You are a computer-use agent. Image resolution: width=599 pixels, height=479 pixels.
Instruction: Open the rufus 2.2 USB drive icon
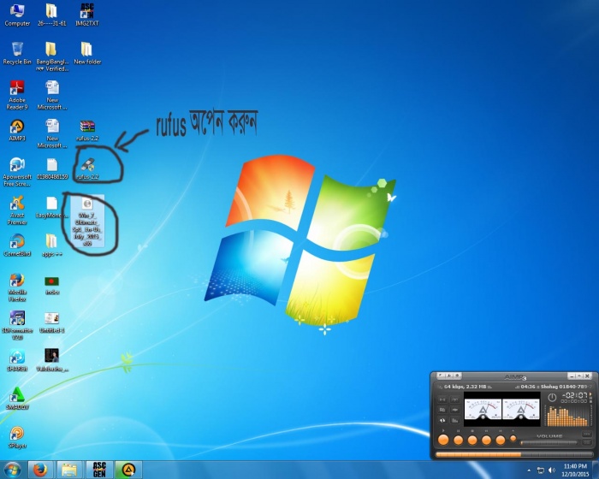click(x=86, y=163)
